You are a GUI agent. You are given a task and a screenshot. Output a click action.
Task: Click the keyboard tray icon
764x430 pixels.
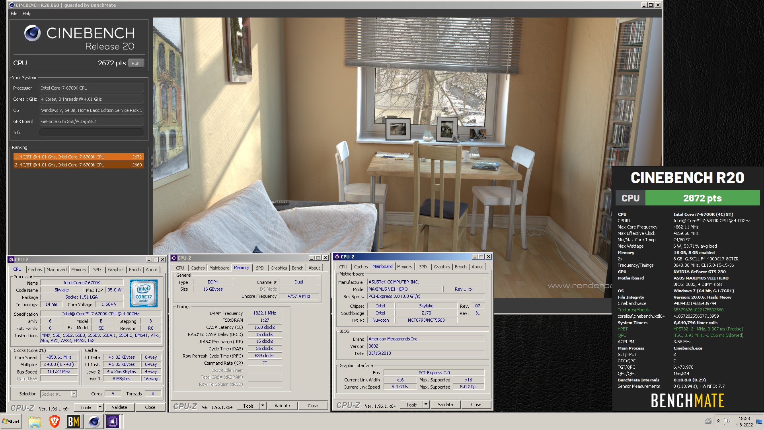[708, 421]
